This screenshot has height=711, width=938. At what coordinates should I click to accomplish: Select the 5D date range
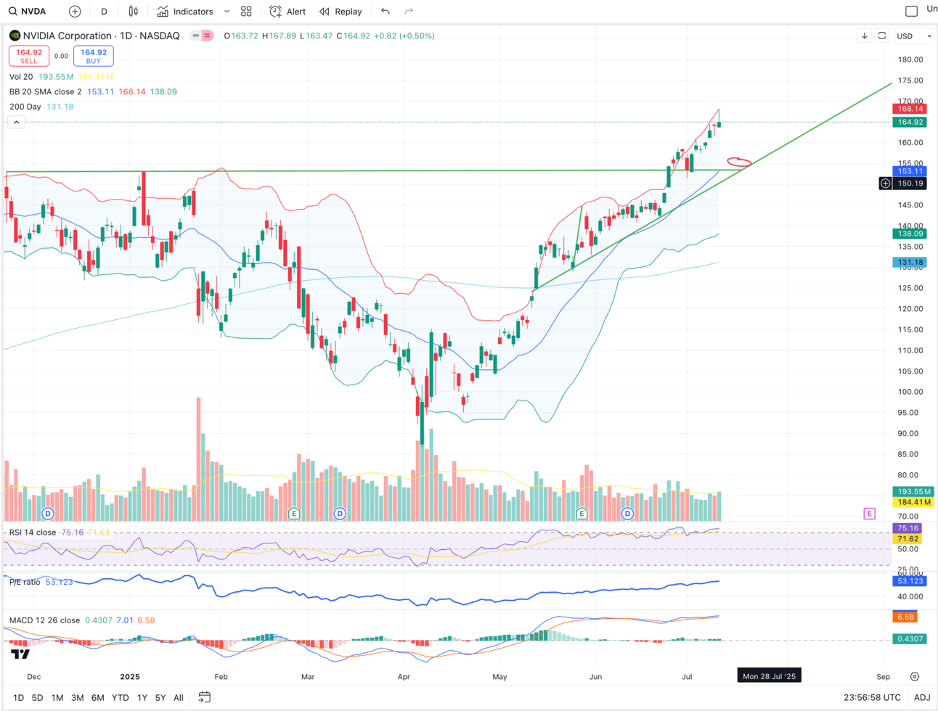[37, 698]
